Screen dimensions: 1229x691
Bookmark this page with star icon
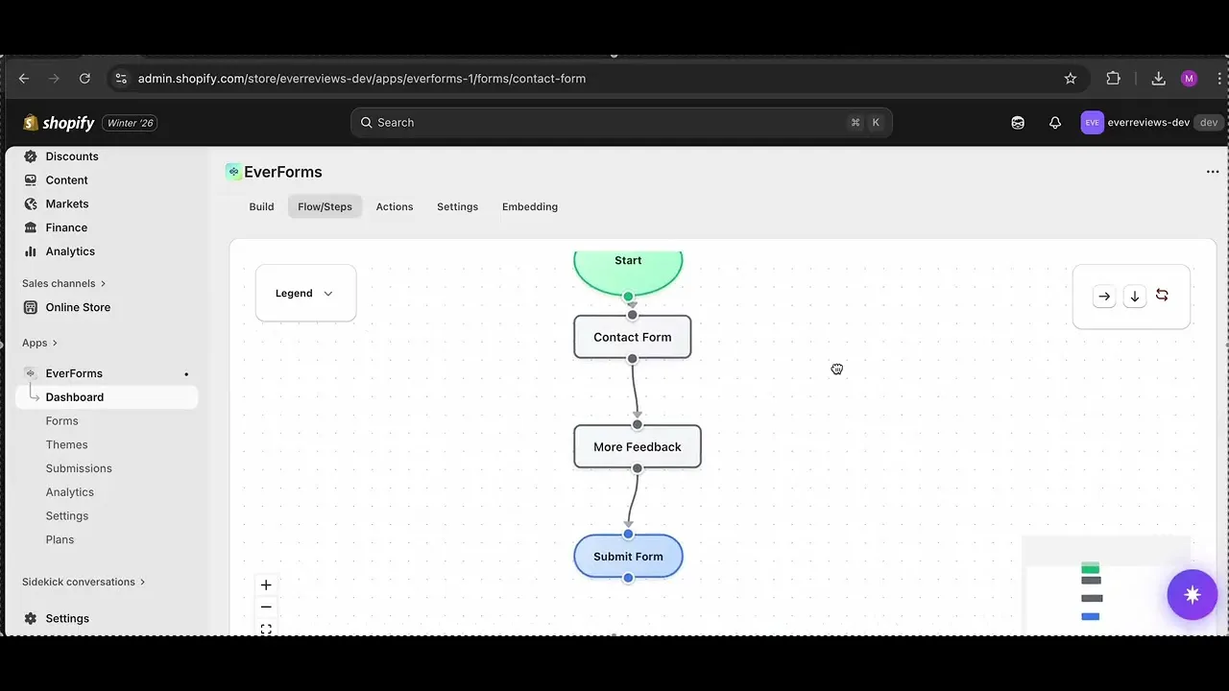pos(1071,79)
